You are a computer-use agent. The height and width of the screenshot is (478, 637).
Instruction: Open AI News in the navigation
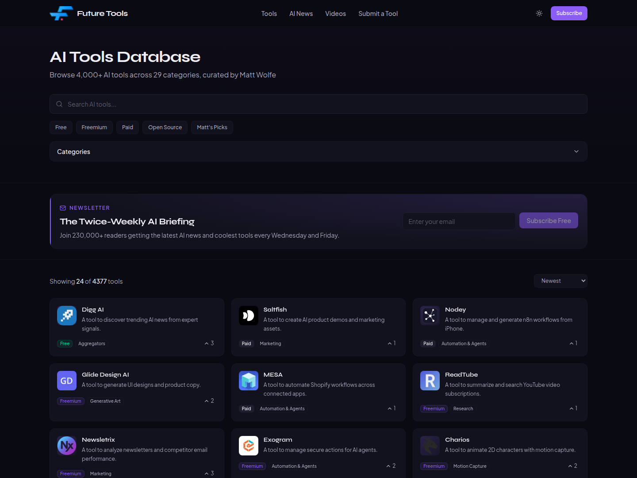pos(301,14)
